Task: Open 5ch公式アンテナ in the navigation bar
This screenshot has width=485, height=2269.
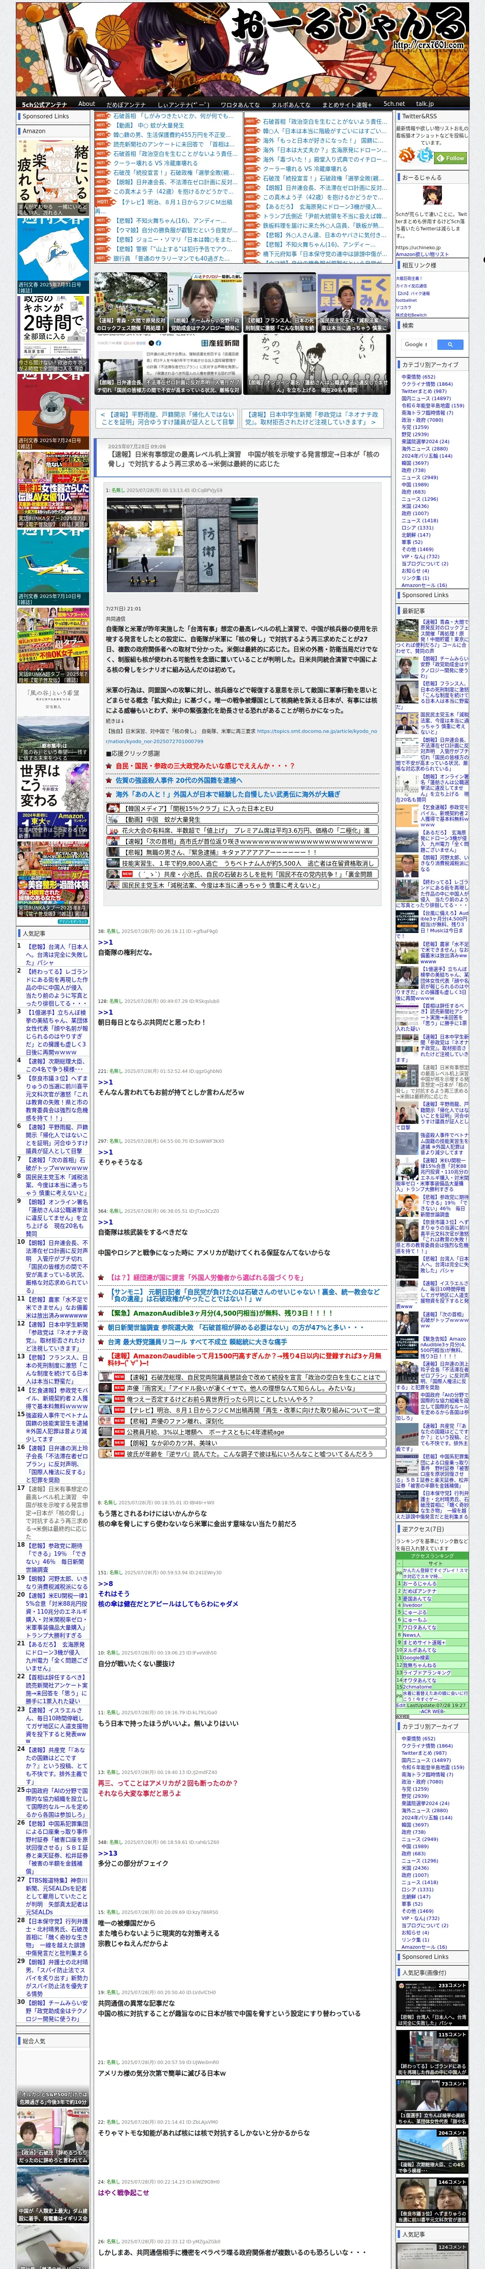Action: point(44,104)
